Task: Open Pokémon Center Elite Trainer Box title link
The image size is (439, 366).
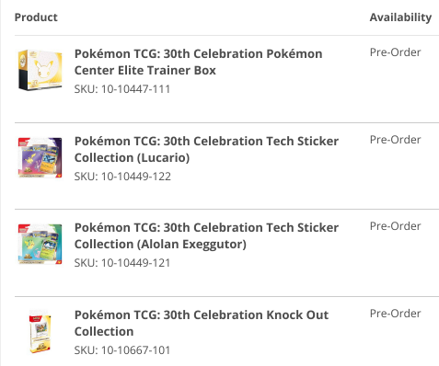Action: (198, 62)
